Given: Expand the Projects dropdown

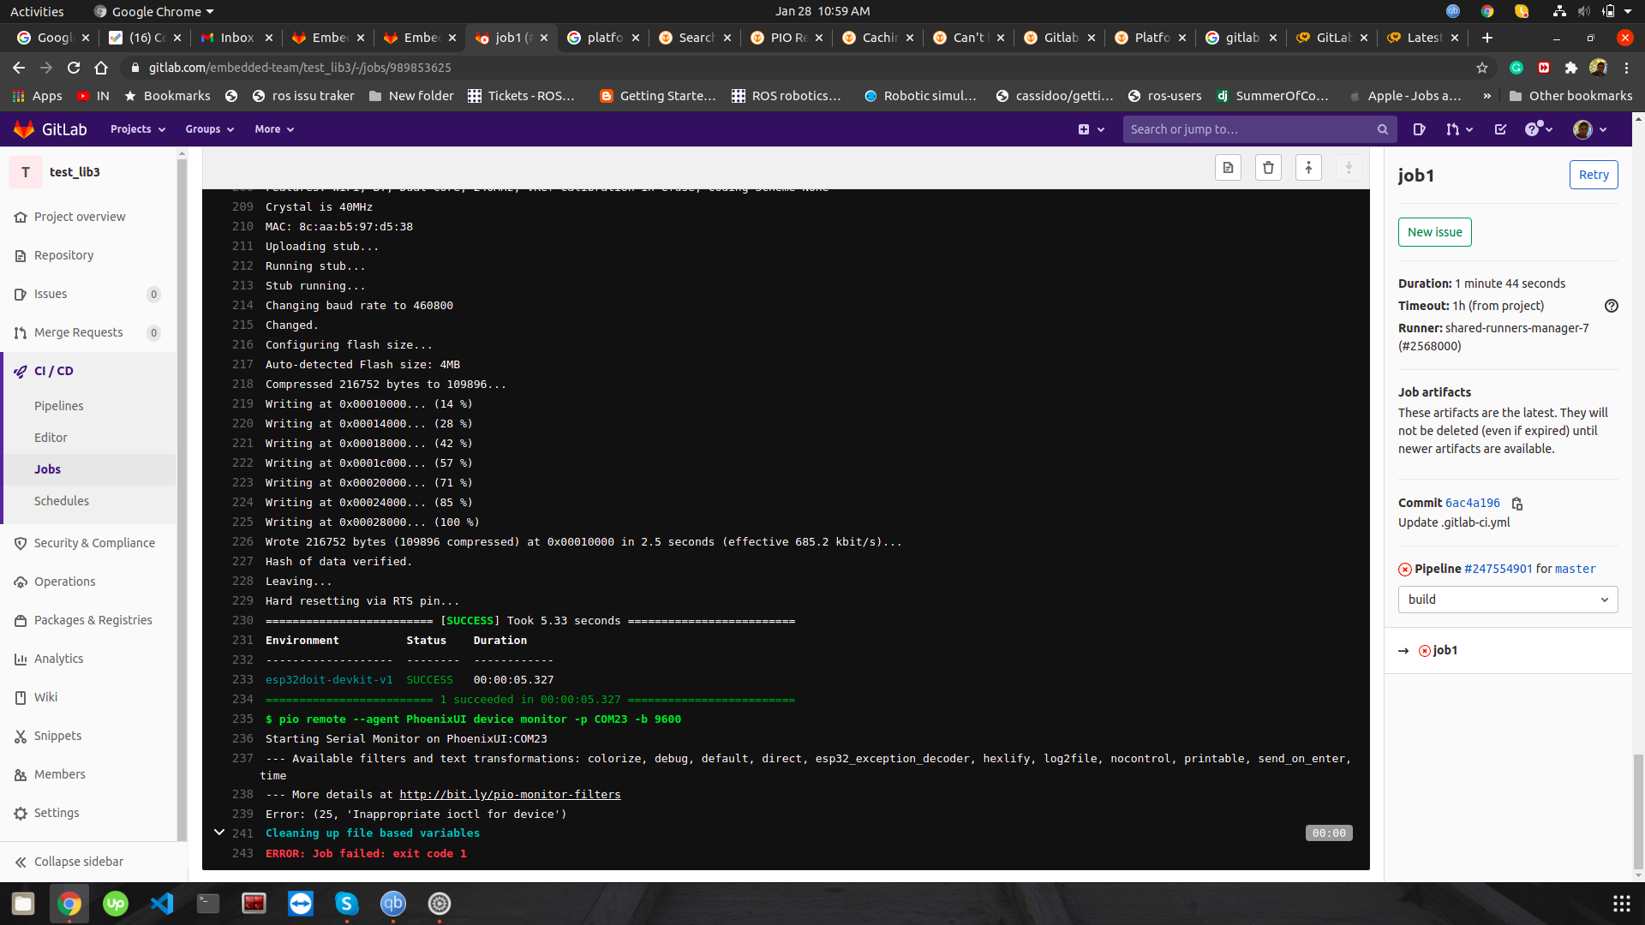Looking at the screenshot, I should (x=137, y=129).
